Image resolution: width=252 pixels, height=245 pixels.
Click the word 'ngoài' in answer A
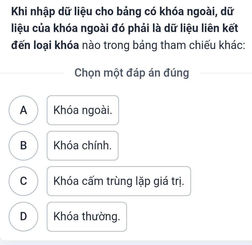[97, 110]
